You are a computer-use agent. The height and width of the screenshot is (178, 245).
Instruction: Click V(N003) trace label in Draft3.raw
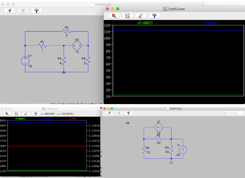coord(210,23)
